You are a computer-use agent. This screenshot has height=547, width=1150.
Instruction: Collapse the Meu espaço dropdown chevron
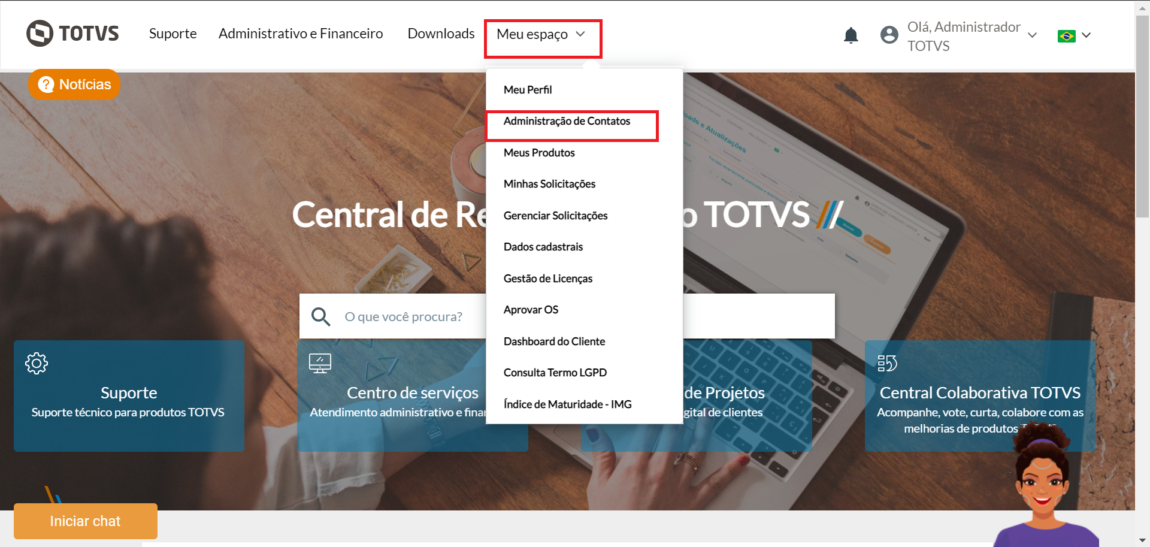point(580,34)
